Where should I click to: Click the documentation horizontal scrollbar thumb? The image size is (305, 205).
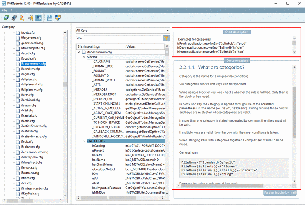[222, 186]
